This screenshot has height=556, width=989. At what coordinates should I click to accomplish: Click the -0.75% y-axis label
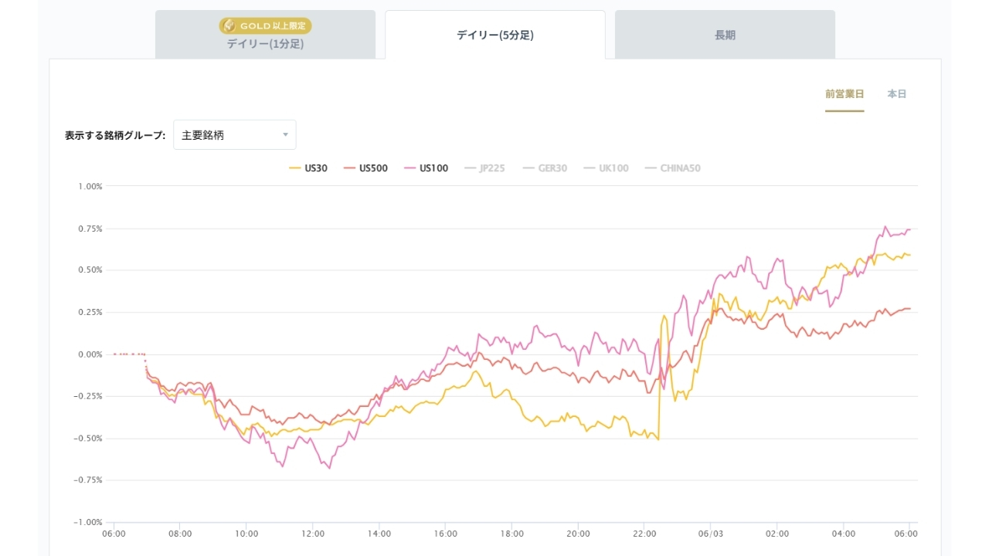coord(89,480)
